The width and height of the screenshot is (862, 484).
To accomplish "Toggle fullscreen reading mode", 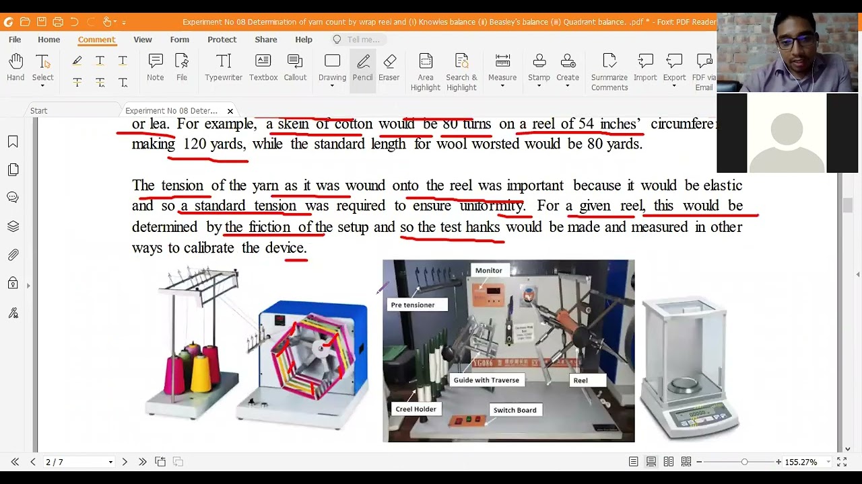I will pos(842,462).
